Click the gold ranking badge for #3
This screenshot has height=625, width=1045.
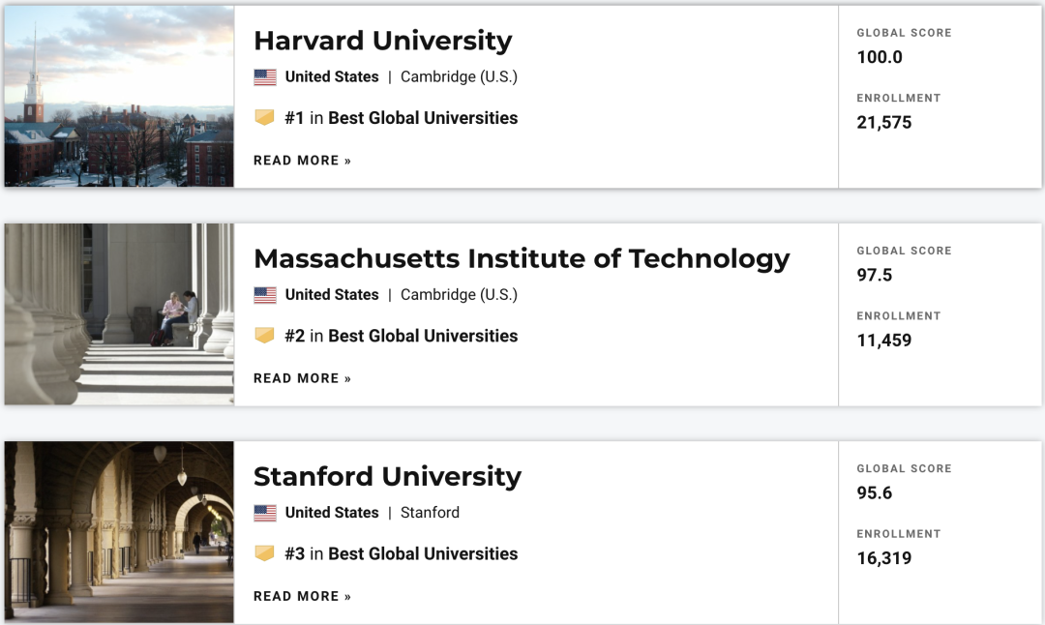[x=264, y=553]
